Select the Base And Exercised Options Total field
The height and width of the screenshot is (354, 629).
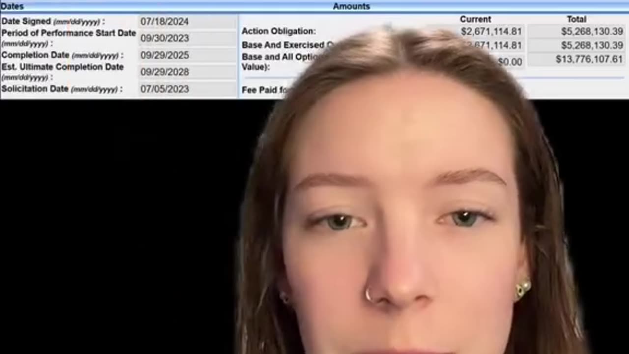click(x=575, y=45)
